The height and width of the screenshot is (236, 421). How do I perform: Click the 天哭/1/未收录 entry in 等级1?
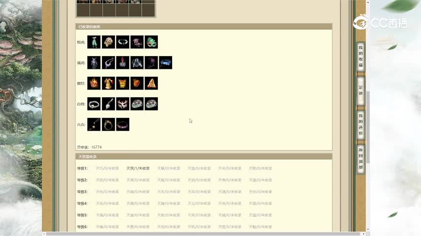[138, 169]
